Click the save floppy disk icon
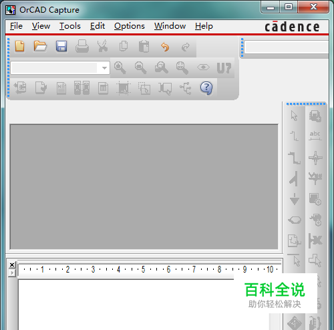The height and width of the screenshot is (330, 334). point(61,46)
